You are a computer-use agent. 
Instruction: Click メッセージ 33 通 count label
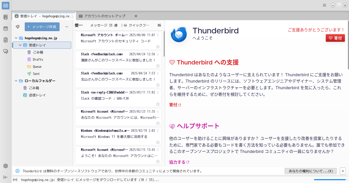104,25
